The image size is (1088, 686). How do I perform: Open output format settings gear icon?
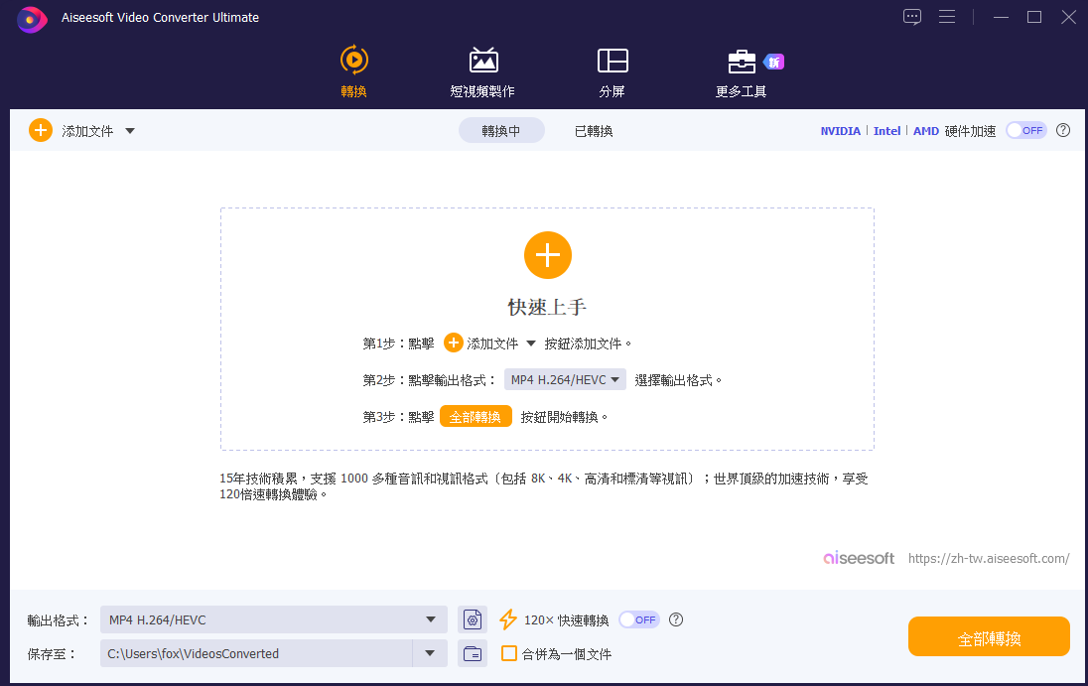click(473, 619)
